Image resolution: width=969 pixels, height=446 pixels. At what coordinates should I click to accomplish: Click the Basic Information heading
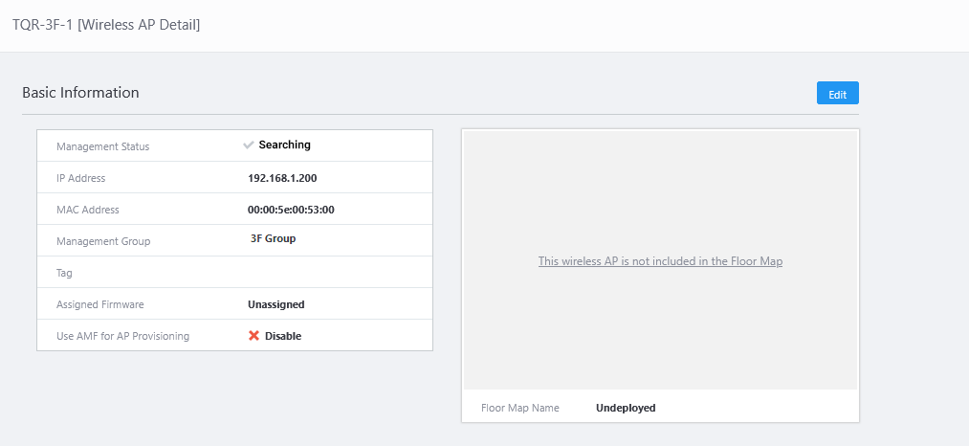[x=80, y=93]
